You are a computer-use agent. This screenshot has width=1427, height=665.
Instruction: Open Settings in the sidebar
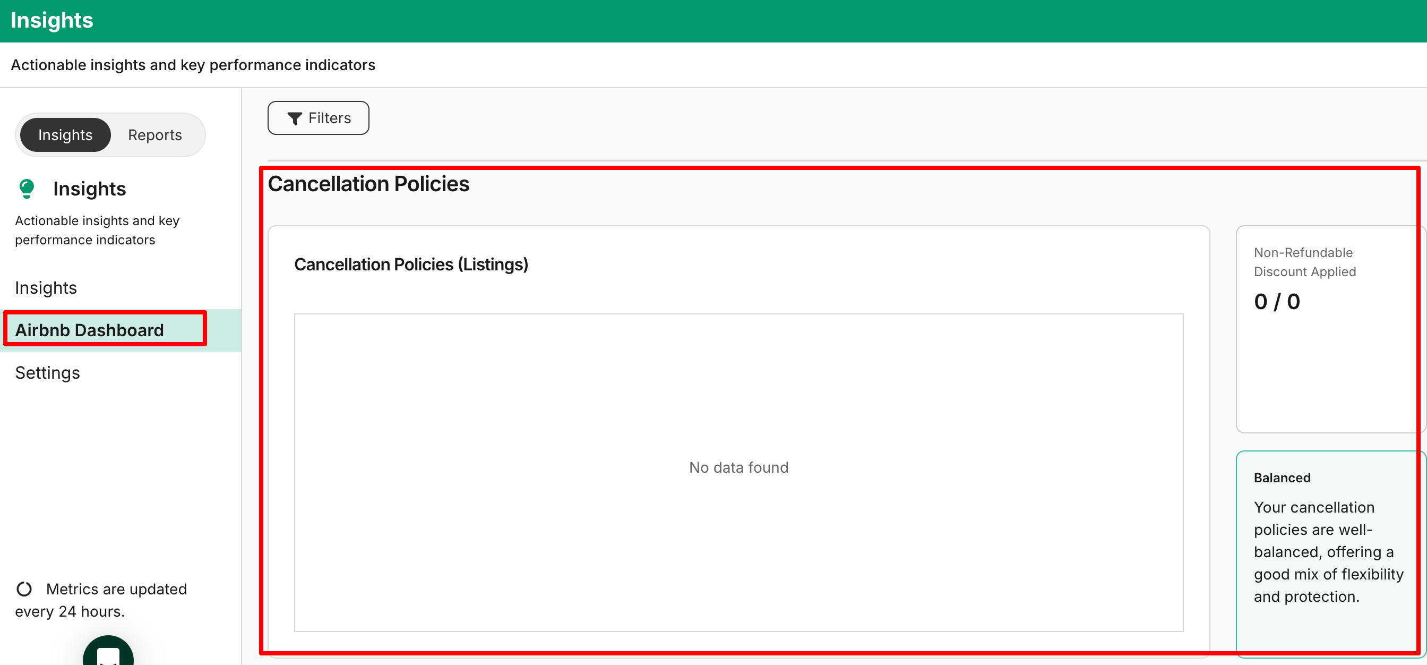click(x=47, y=372)
